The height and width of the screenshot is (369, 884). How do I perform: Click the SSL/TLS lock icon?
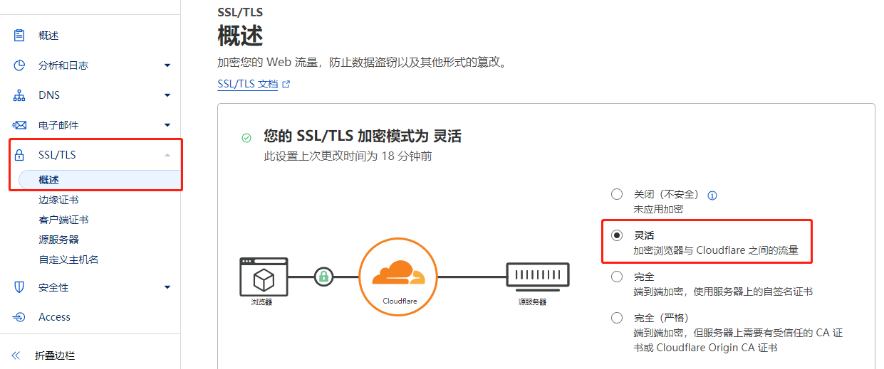tap(19, 155)
